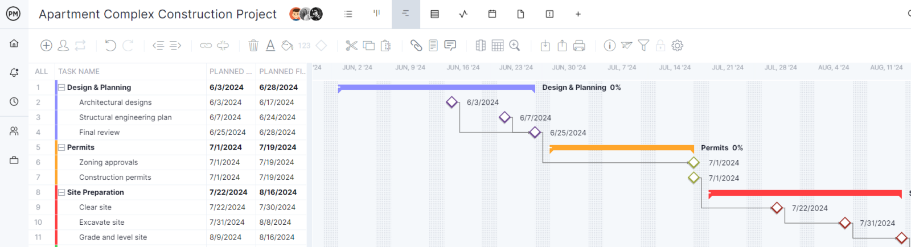Click the ALL column header

coord(41,72)
